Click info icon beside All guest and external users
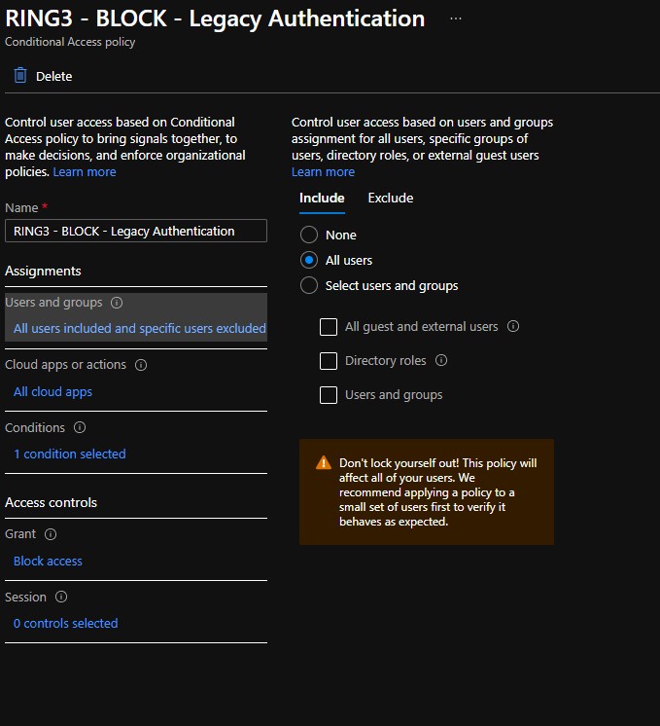The width and height of the screenshot is (660, 726). 513,327
